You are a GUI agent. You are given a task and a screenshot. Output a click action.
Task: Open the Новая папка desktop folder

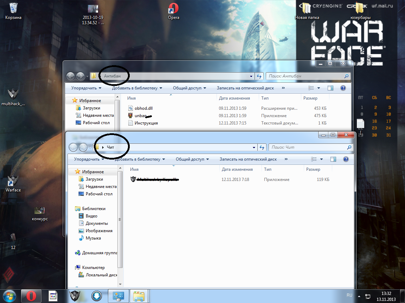pos(307,11)
